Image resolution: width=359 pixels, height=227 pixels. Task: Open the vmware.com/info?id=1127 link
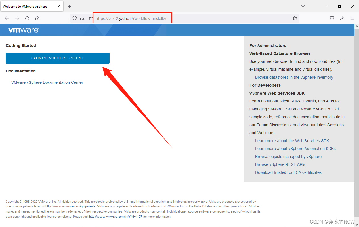(116, 217)
